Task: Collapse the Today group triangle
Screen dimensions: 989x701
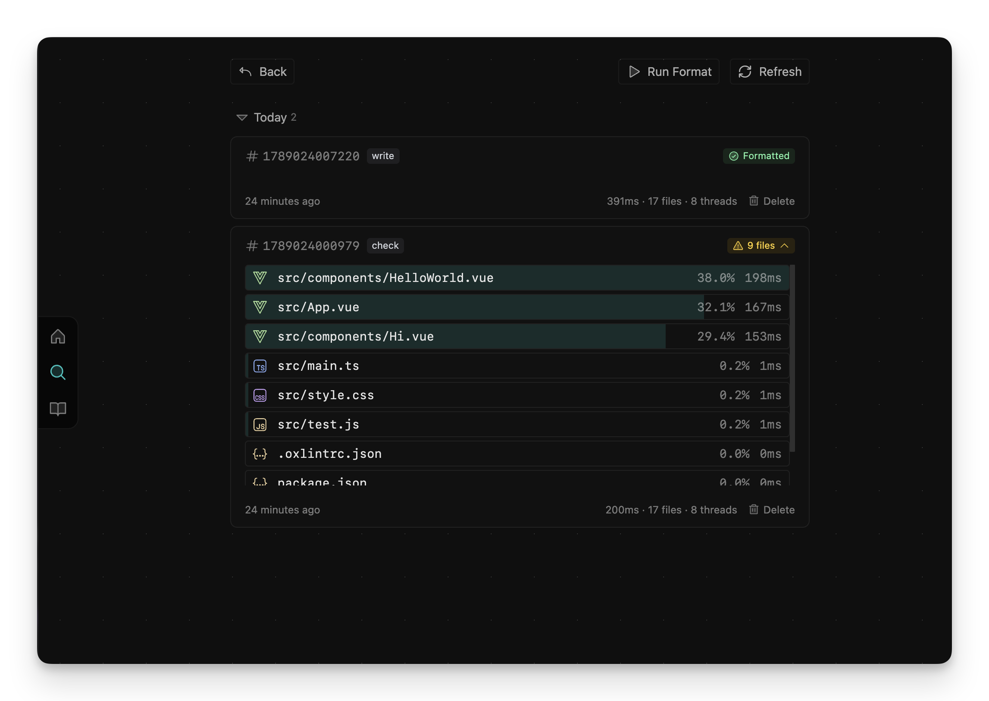Action: pyautogui.click(x=242, y=117)
